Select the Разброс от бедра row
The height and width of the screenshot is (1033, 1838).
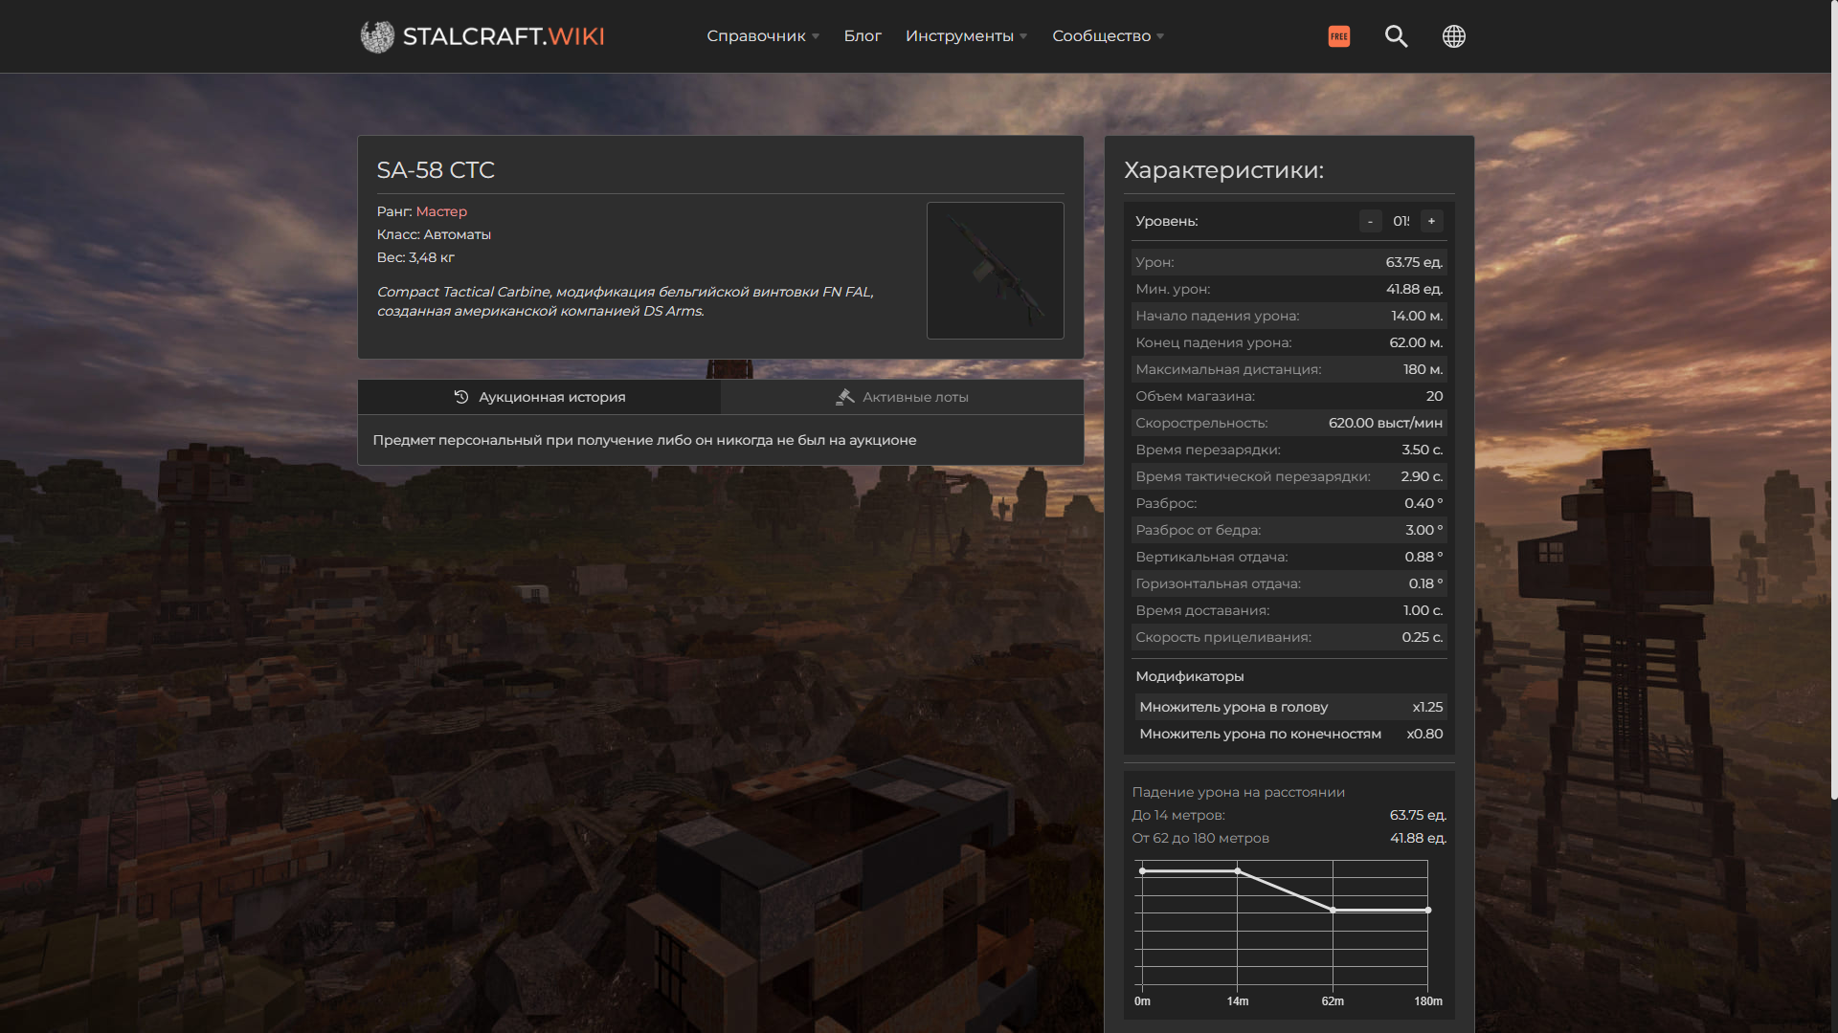pyautogui.click(x=1289, y=530)
